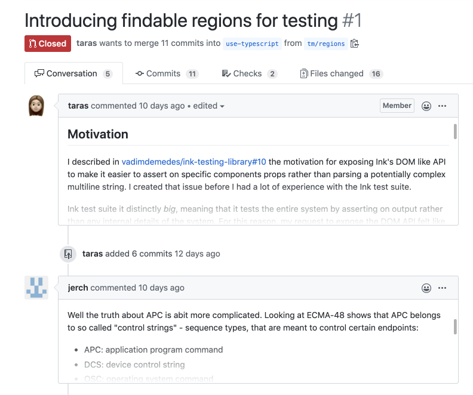
Task: Click the Closed status badge
Action: pyautogui.click(x=47, y=44)
